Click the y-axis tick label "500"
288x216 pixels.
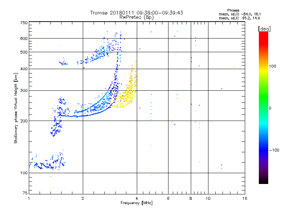tap(24, 52)
